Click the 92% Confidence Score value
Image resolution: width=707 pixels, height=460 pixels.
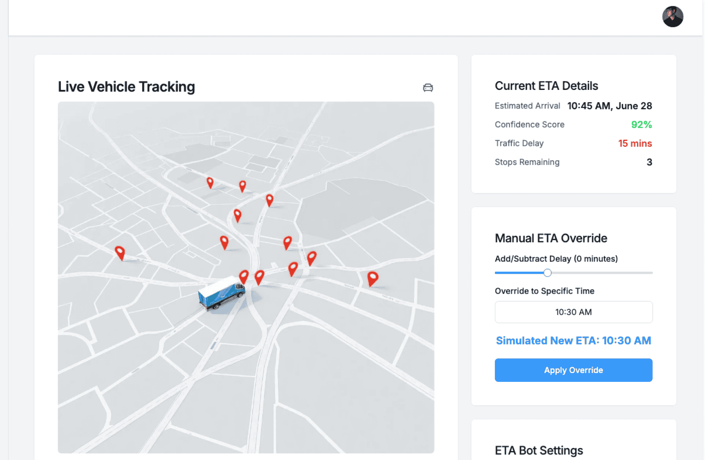point(641,125)
